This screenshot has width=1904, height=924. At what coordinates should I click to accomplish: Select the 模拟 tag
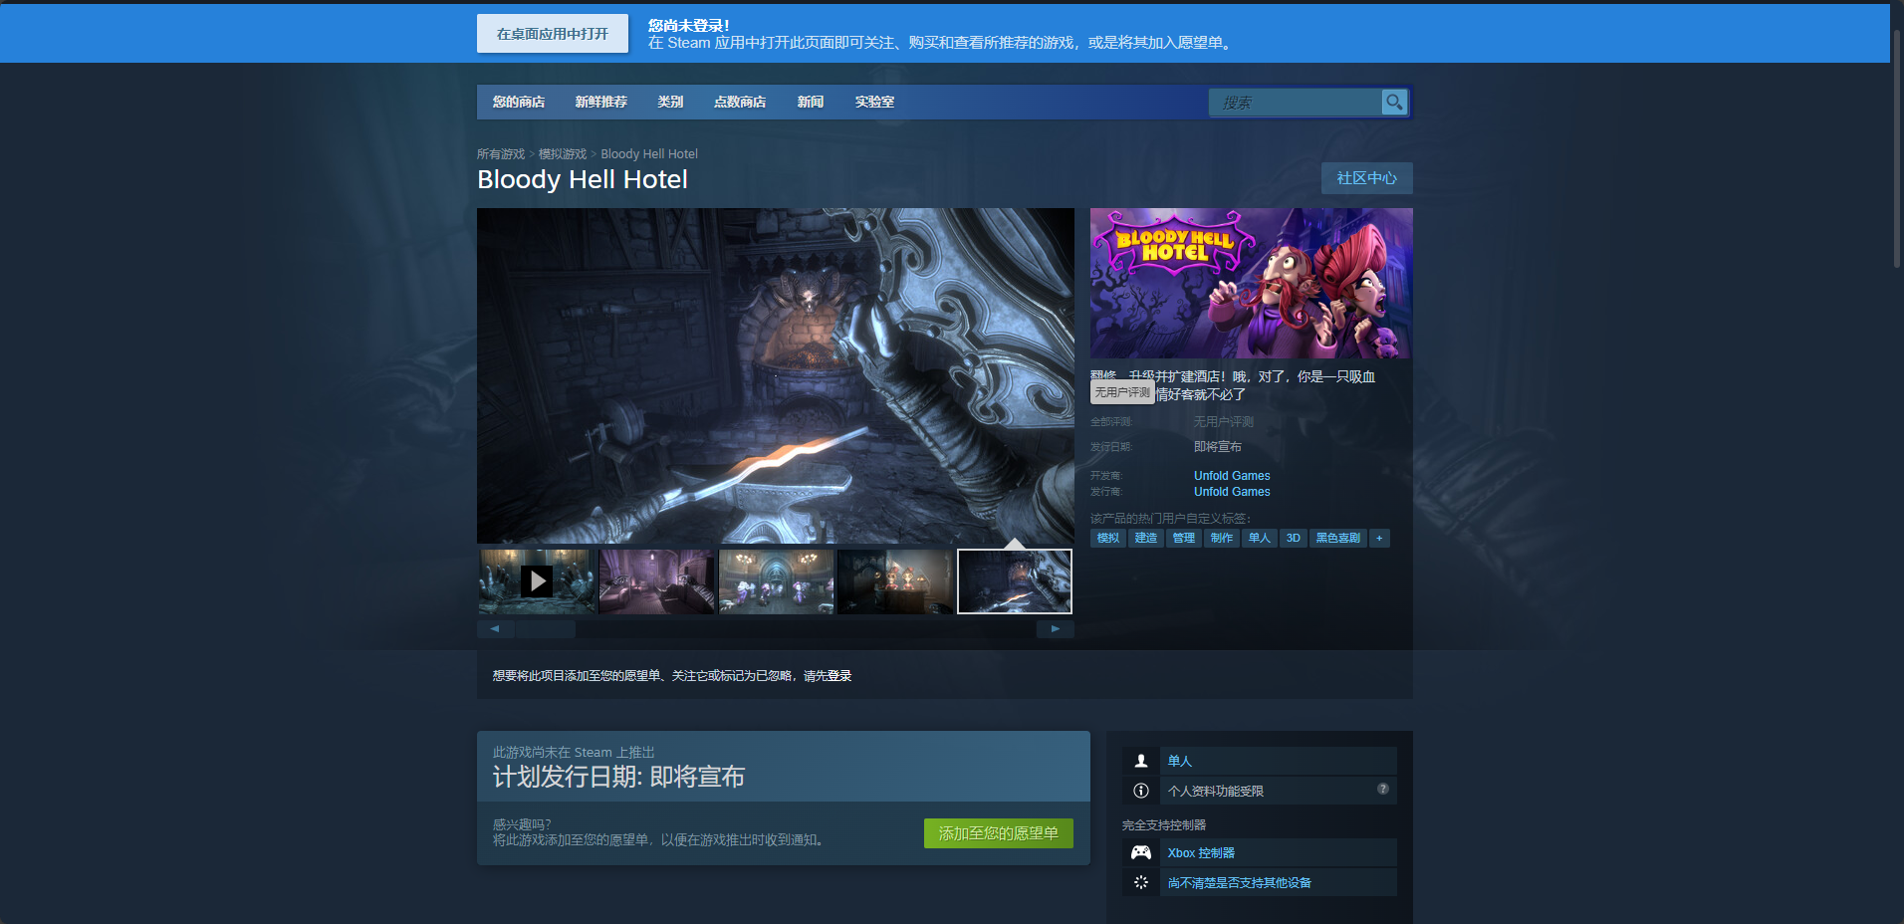pos(1108,538)
